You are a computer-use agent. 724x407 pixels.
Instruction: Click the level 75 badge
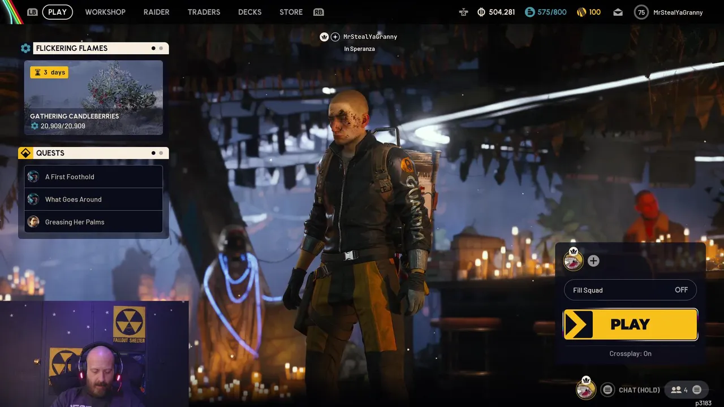click(x=641, y=12)
